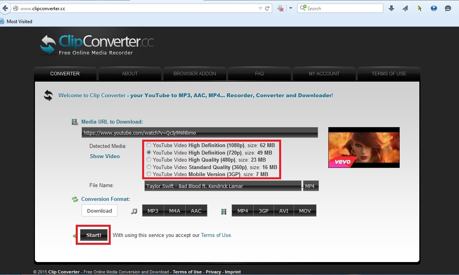Open the footer Imprint link
459x275 pixels.
click(x=233, y=272)
